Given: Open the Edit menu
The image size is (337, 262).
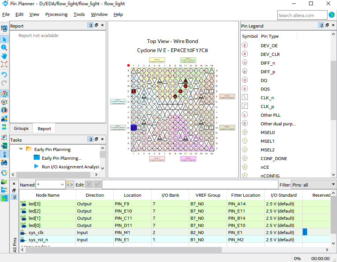Looking at the screenshot, I should (x=19, y=14).
